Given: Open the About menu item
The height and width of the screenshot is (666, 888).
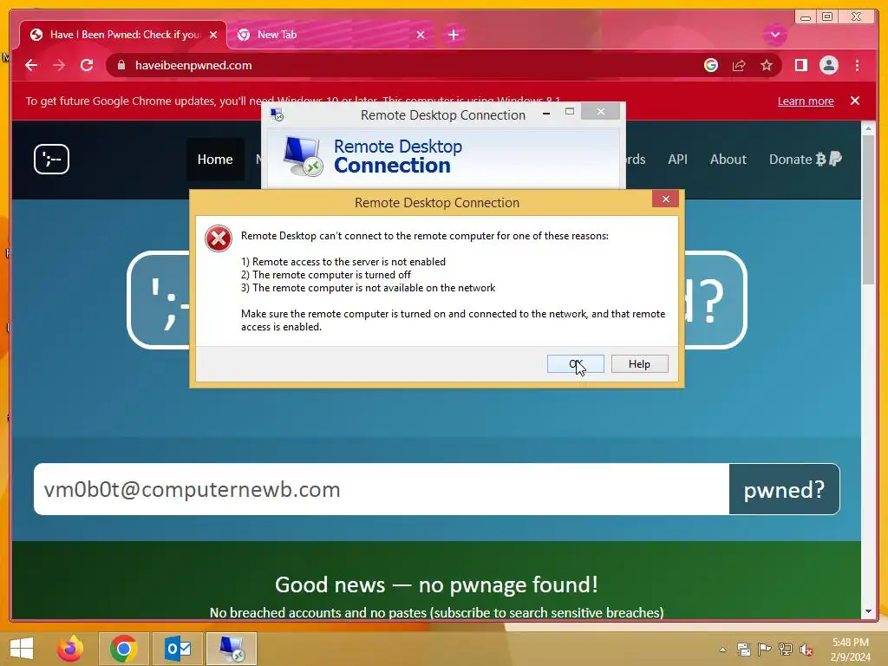Looking at the screenshot, I should pos(728,160).
